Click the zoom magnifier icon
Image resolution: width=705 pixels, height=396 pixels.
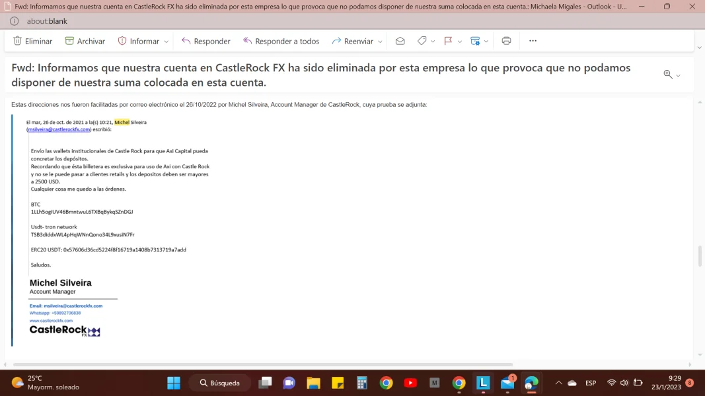pyautogui.click(x=668, y=75)
